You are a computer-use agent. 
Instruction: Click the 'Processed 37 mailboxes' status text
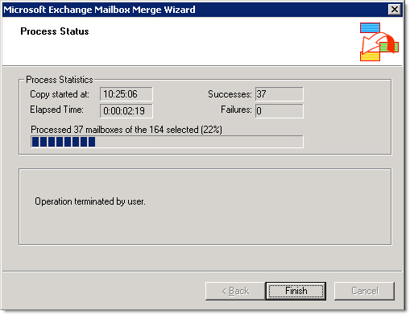[126, 130]
